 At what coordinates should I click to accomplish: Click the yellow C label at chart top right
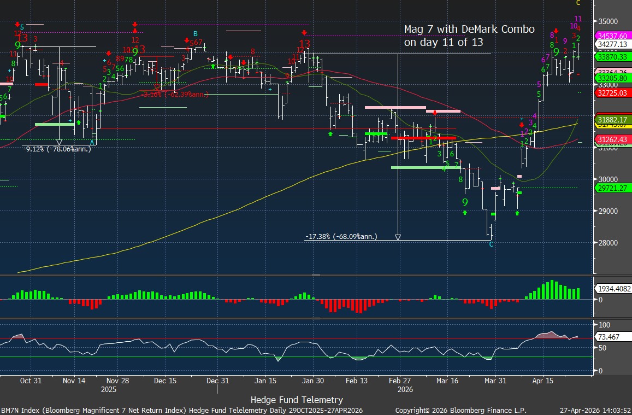[x=578, y=3]
